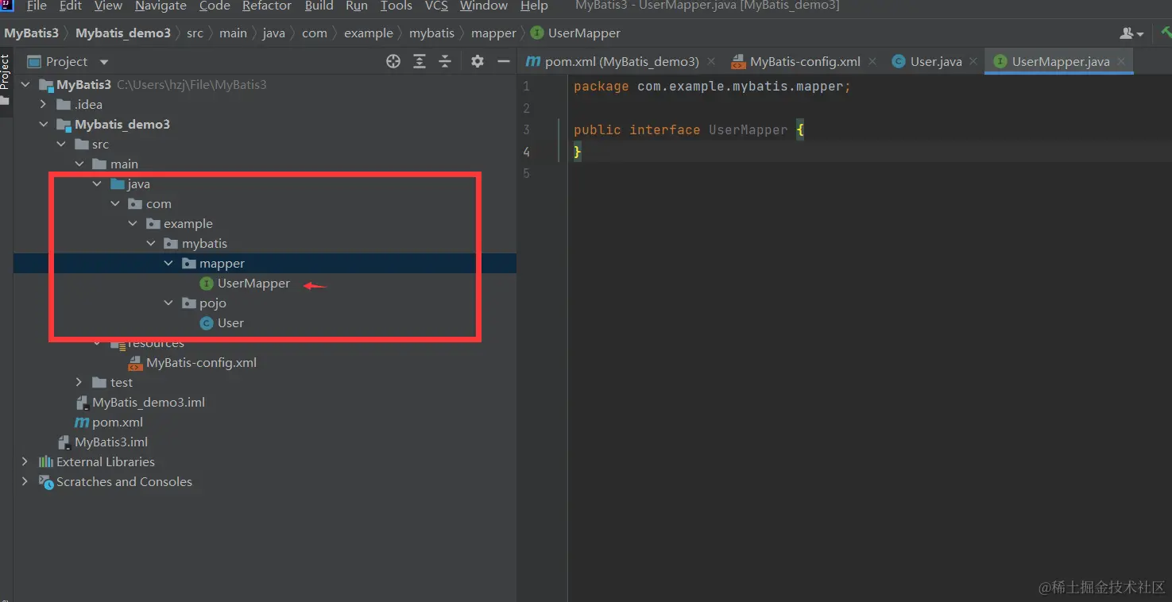
Task: Collapse the java source folder
Action: 97,183
